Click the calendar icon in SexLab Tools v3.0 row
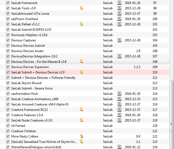 click(x=119, y=8)
